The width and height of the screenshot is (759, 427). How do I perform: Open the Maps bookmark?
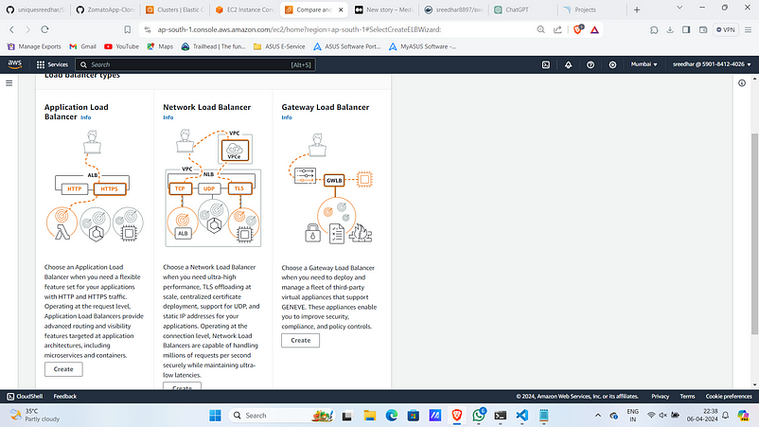[x=160, y=46]
